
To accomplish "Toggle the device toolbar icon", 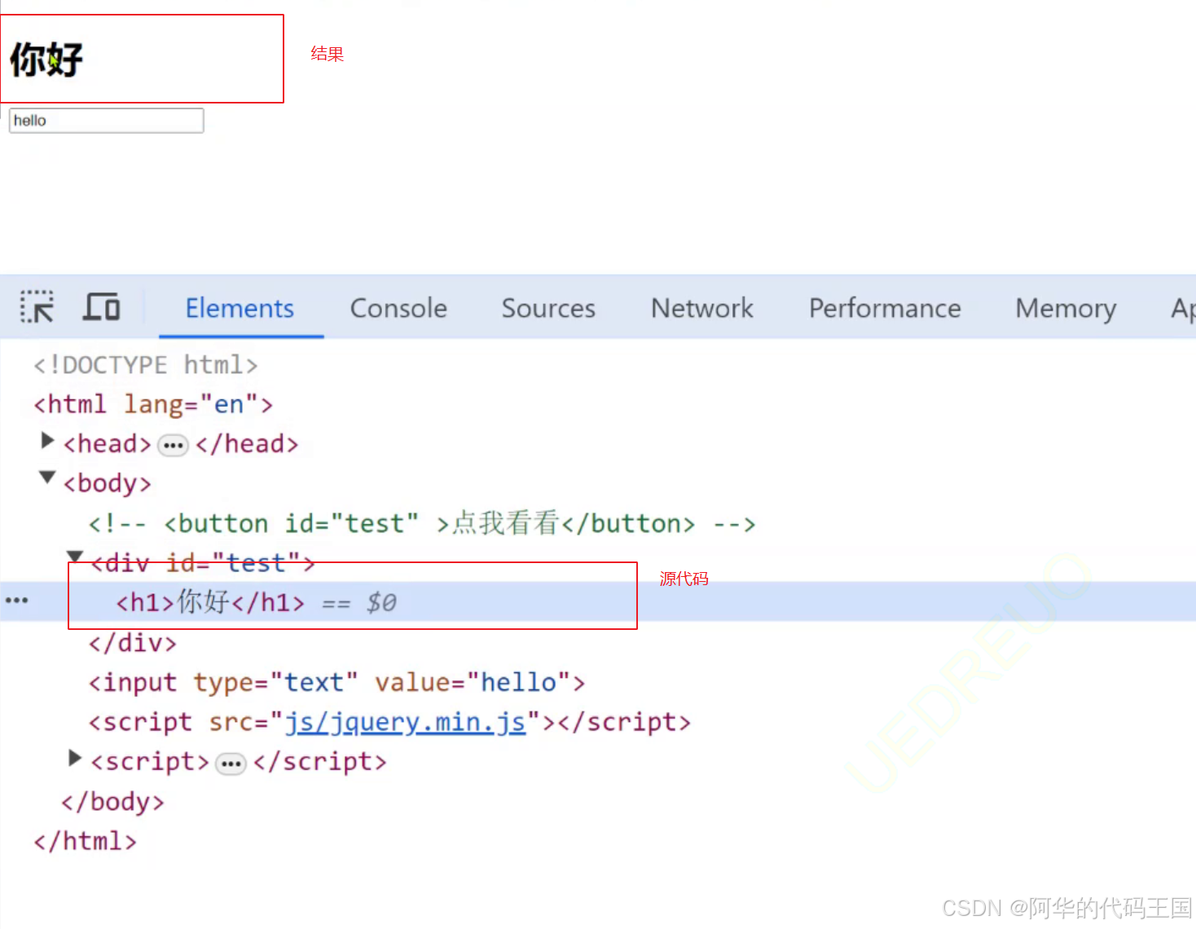I will coord(101,307).
